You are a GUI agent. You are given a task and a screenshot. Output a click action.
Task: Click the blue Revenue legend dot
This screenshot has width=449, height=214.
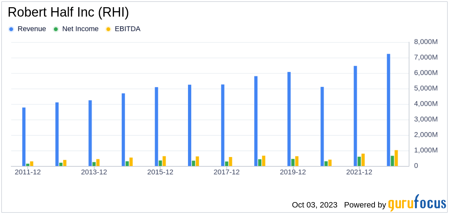(x=12, y=29)
